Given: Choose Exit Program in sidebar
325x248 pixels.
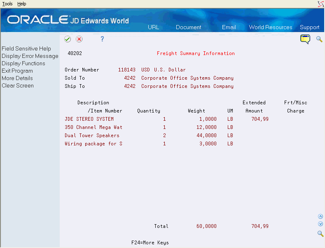Looking at the screenshot, I should [x=17, y=71].
